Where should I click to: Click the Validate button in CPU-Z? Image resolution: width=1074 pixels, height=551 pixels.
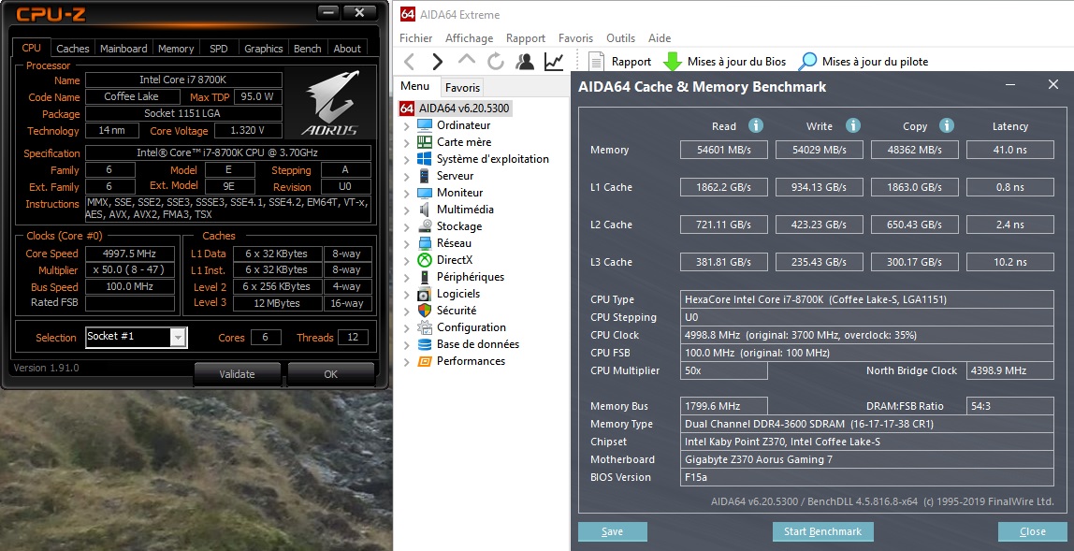point(237,374)
